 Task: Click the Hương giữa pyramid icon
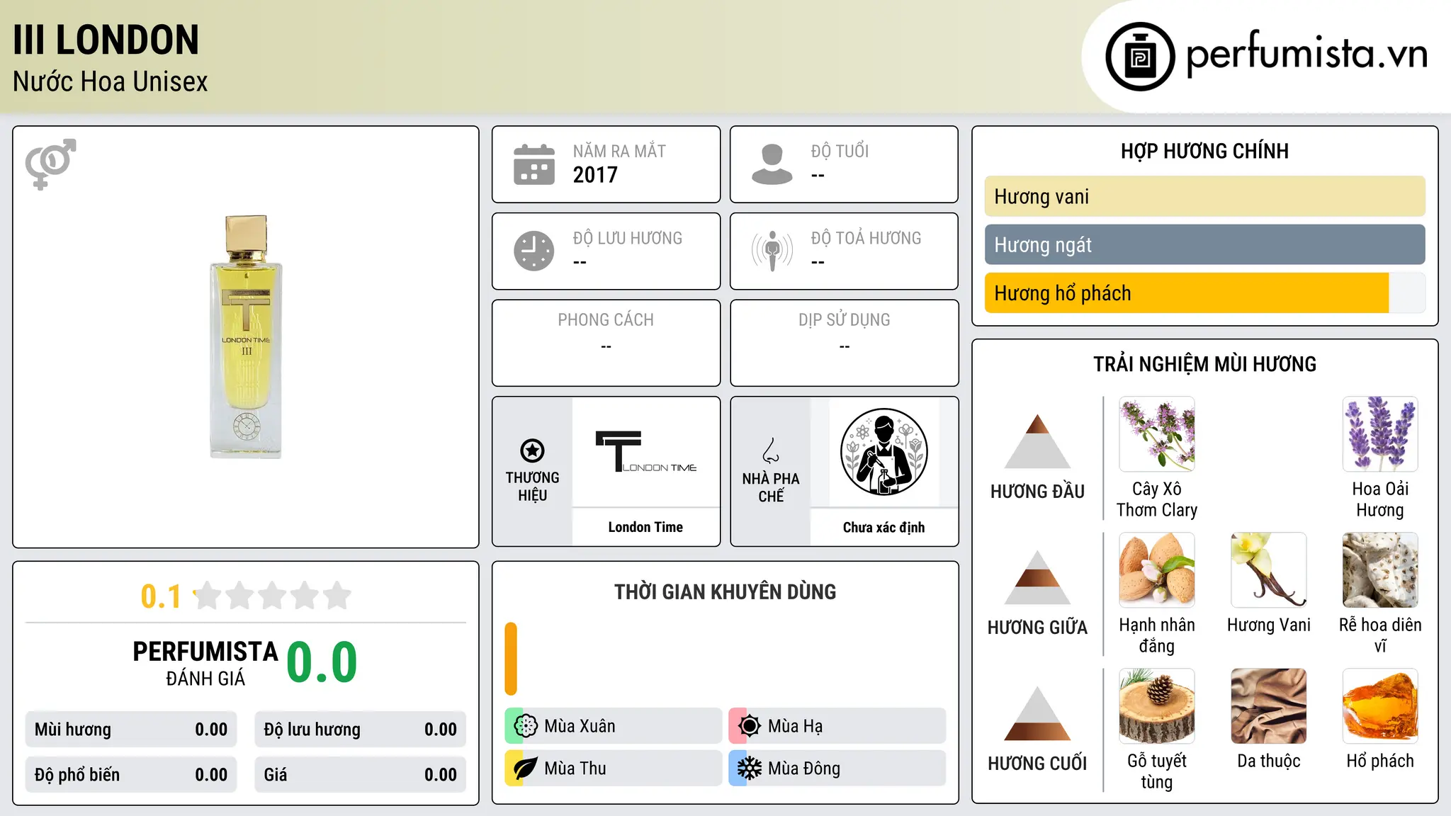1037,577
